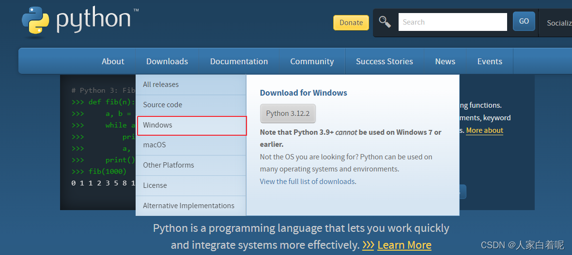
Task: Open the Socialize menu
Action: coord(559,23)
